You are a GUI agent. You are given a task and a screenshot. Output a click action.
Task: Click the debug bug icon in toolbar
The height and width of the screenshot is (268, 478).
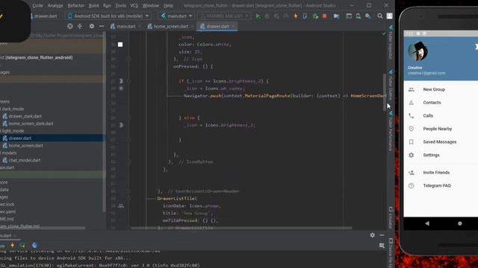(267, 16)
